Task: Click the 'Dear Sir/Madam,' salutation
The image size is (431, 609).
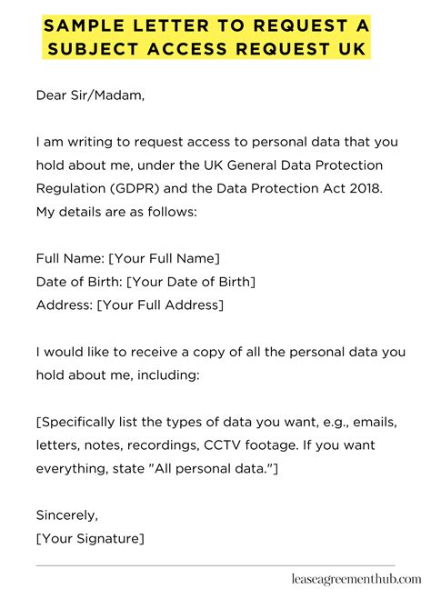Action: click(90, 95)
